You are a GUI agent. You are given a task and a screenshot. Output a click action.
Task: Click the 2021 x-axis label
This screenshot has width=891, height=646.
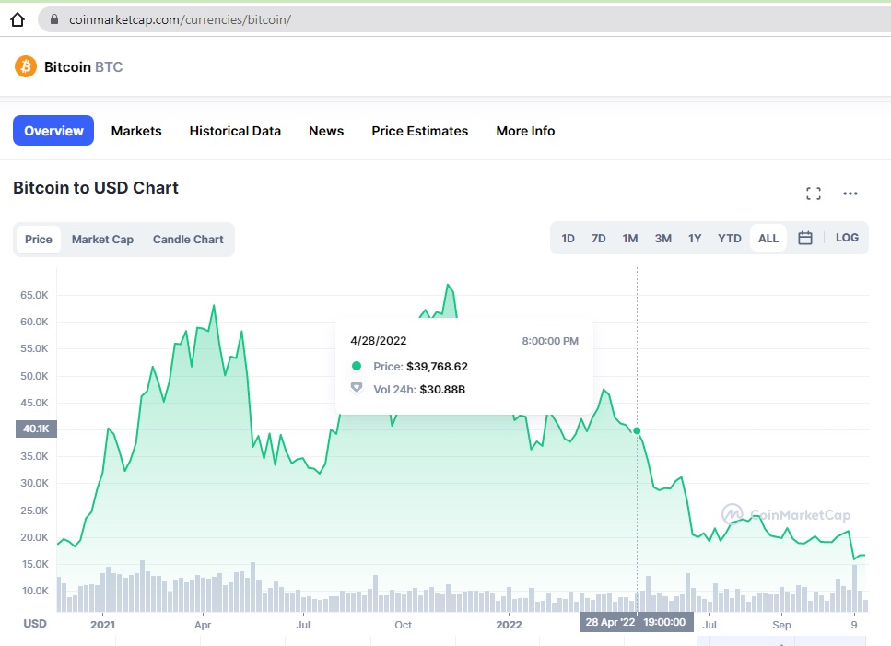102,625
